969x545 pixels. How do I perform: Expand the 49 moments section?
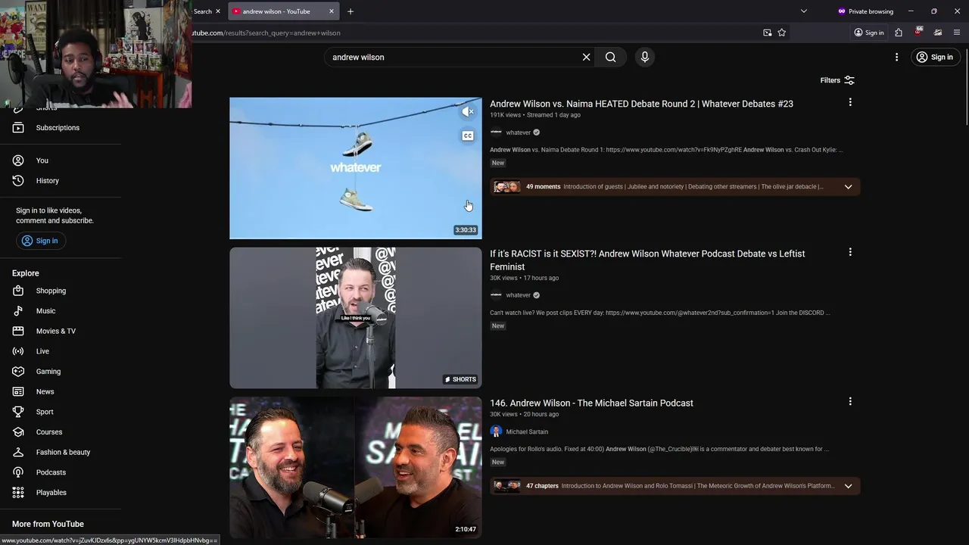(848, 187)
